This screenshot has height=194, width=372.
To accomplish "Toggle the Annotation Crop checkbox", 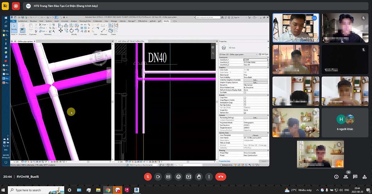I will tap(245, 102).
